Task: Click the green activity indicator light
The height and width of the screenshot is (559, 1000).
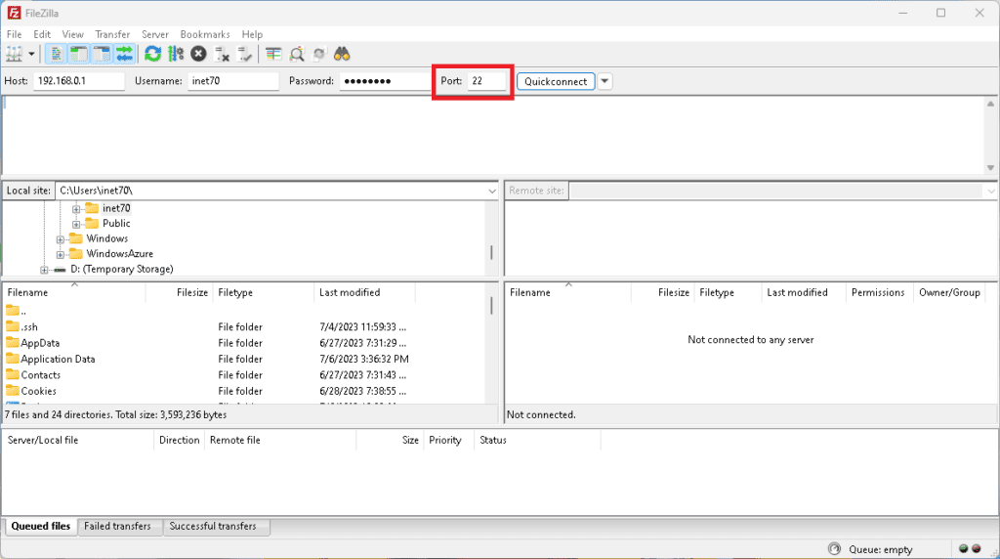Action: click(x=964, y=549)
